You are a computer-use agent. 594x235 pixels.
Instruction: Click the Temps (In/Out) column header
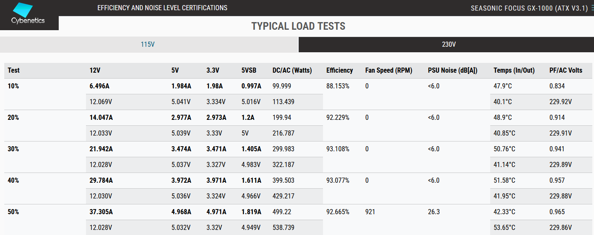[514, 71]
